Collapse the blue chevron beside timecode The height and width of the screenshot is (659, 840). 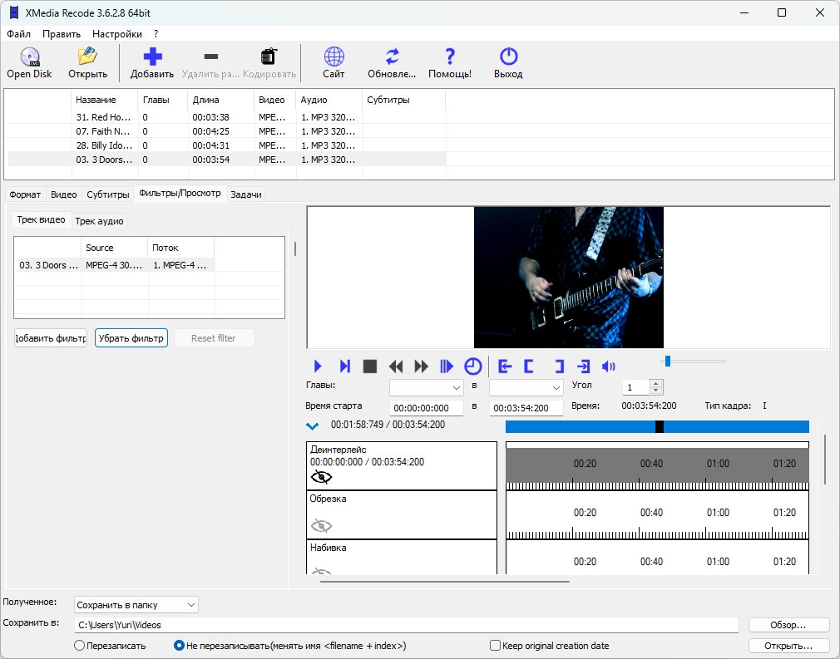313,426
